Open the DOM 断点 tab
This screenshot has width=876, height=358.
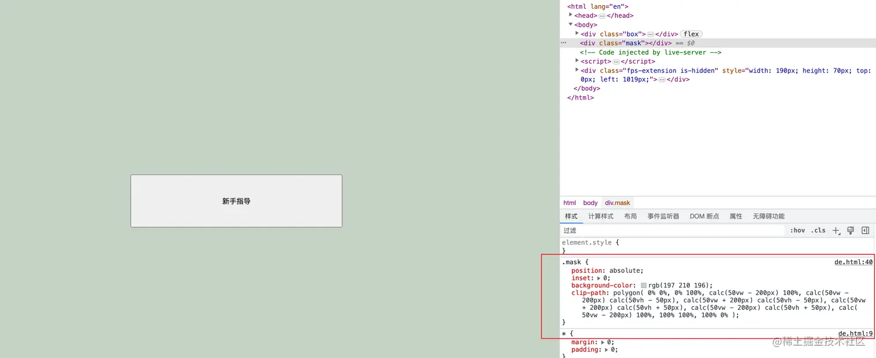(x=705, y=216)
